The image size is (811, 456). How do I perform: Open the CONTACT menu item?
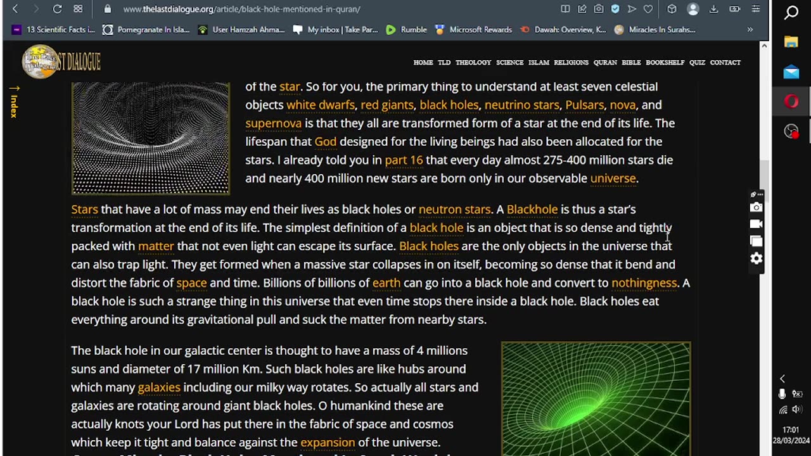725,63
